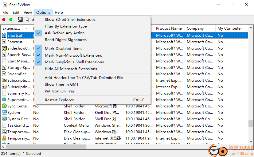
Task: Enable Put Icon On Tray
Action: click(x=92, y=91)
